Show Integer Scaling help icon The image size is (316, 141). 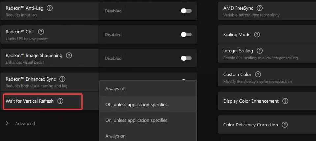260,51
